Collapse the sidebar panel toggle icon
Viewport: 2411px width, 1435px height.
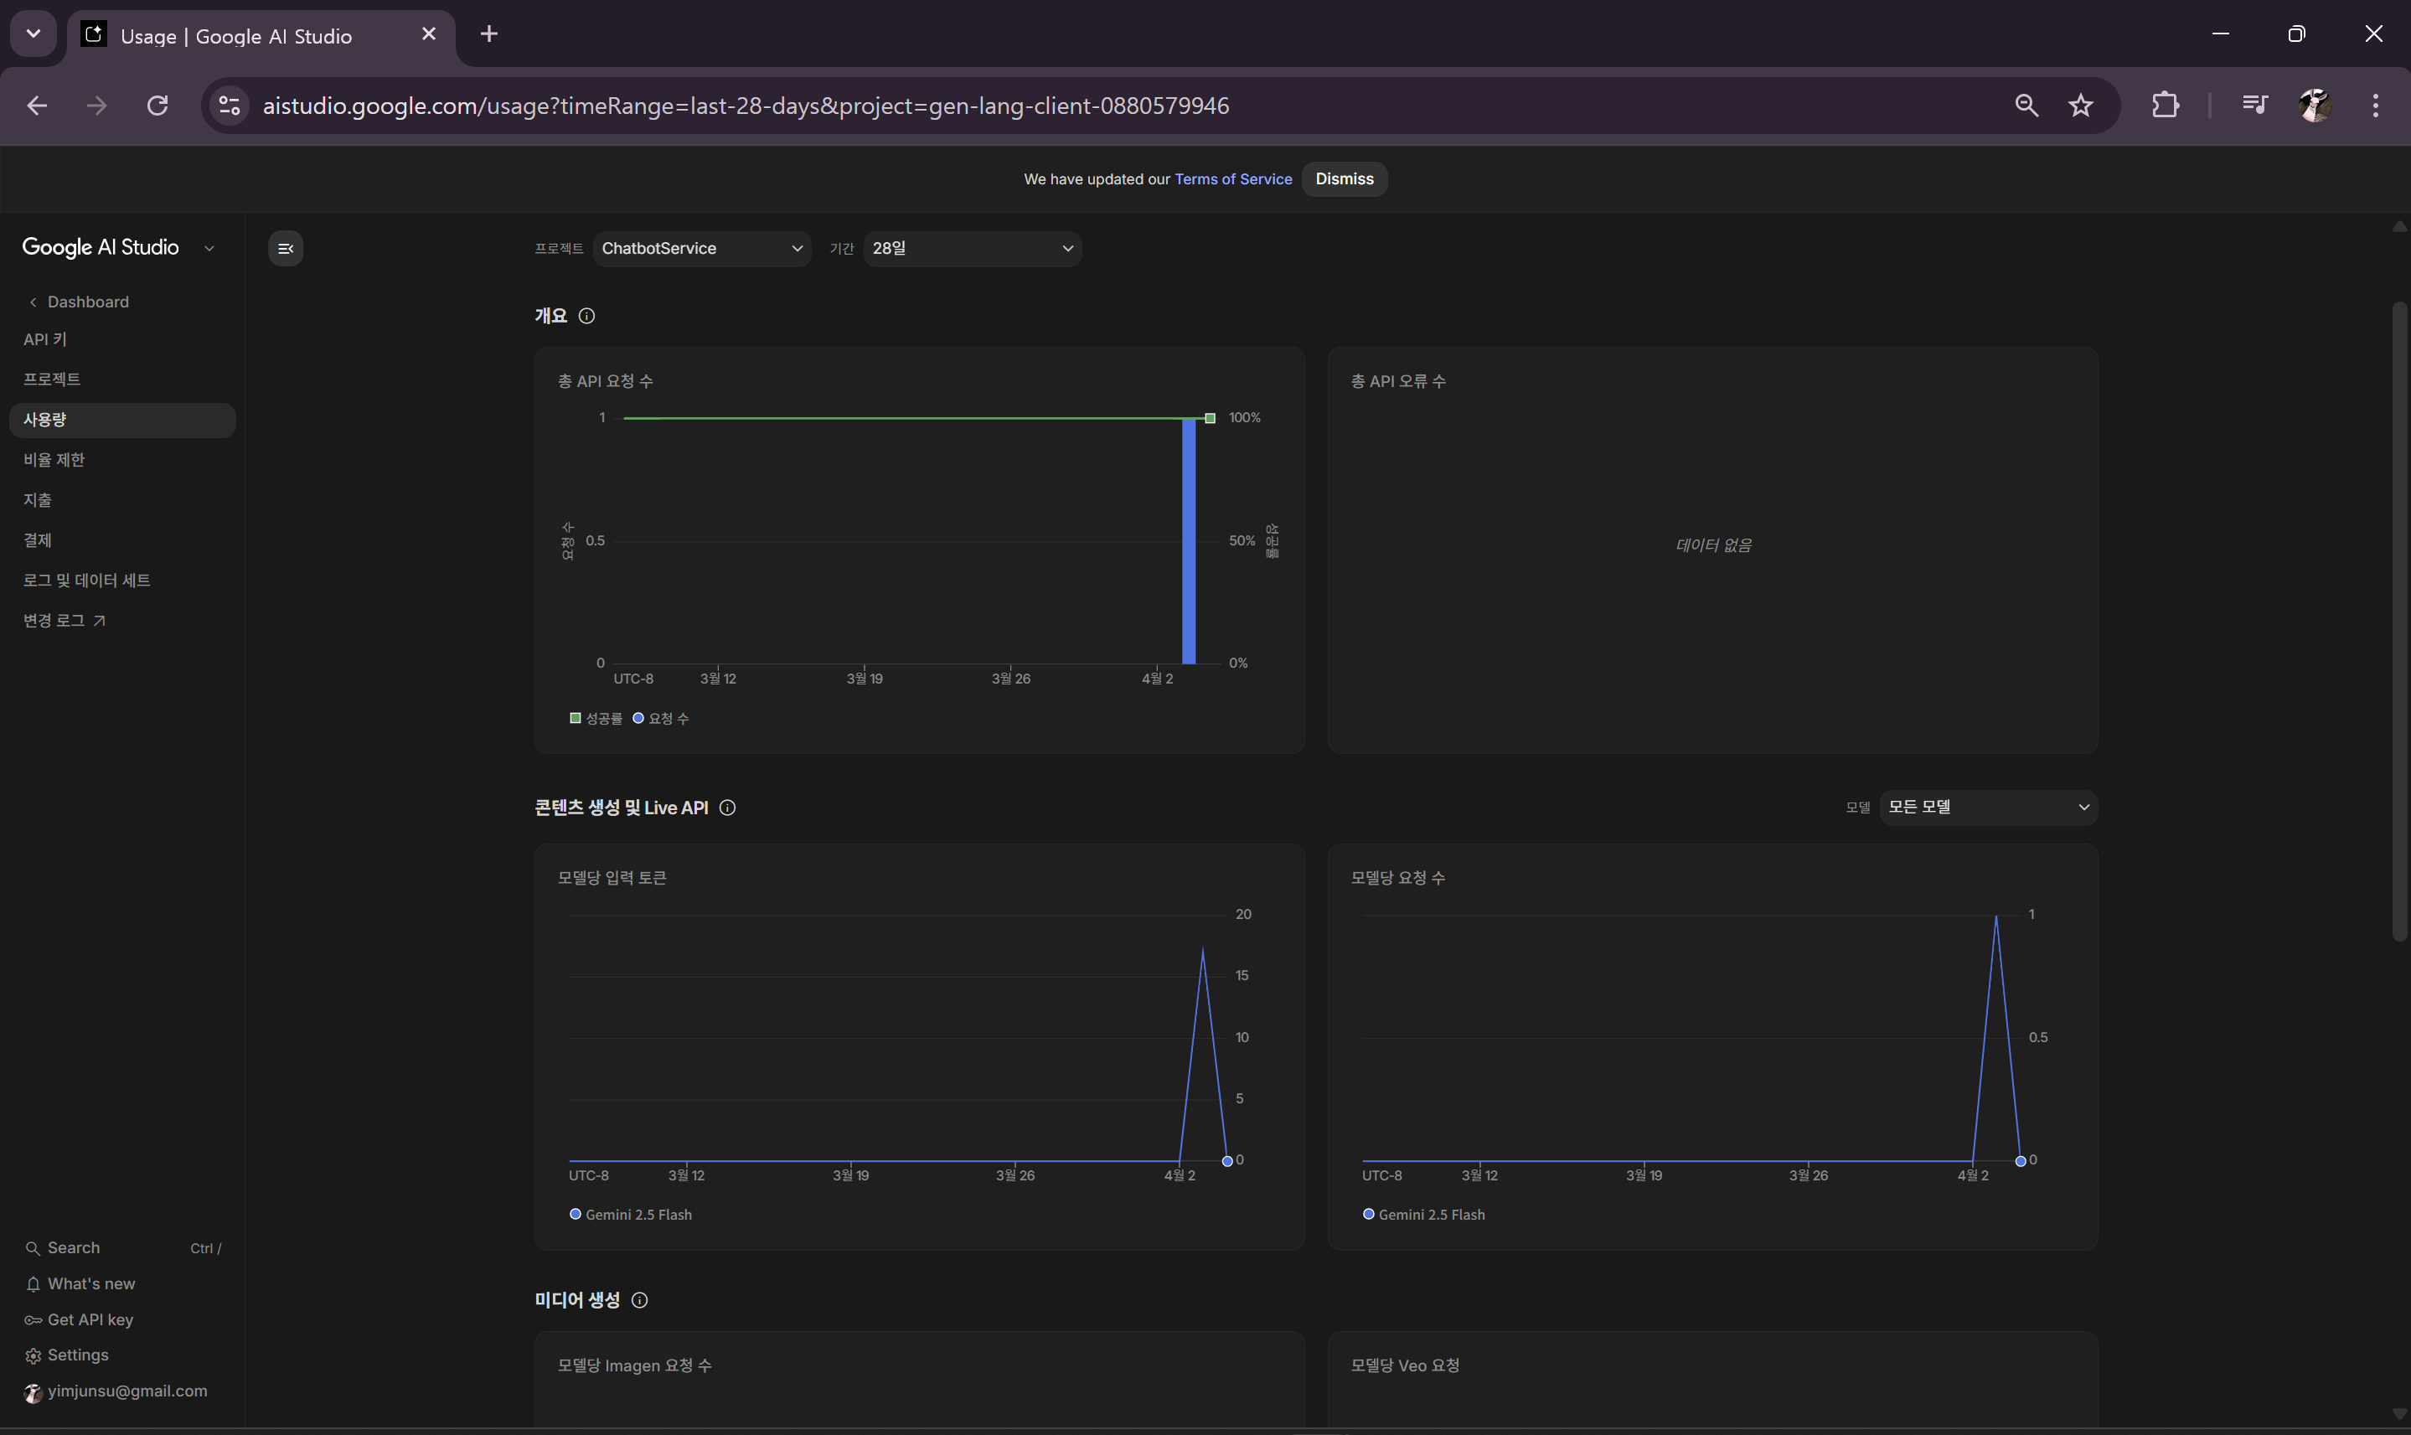pos(285,249)
